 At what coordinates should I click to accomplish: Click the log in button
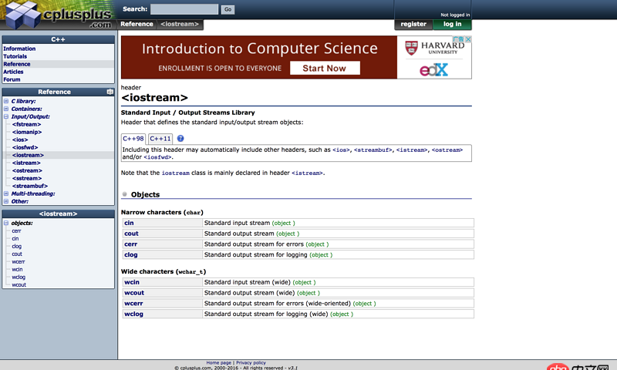(x=452, y=25)
